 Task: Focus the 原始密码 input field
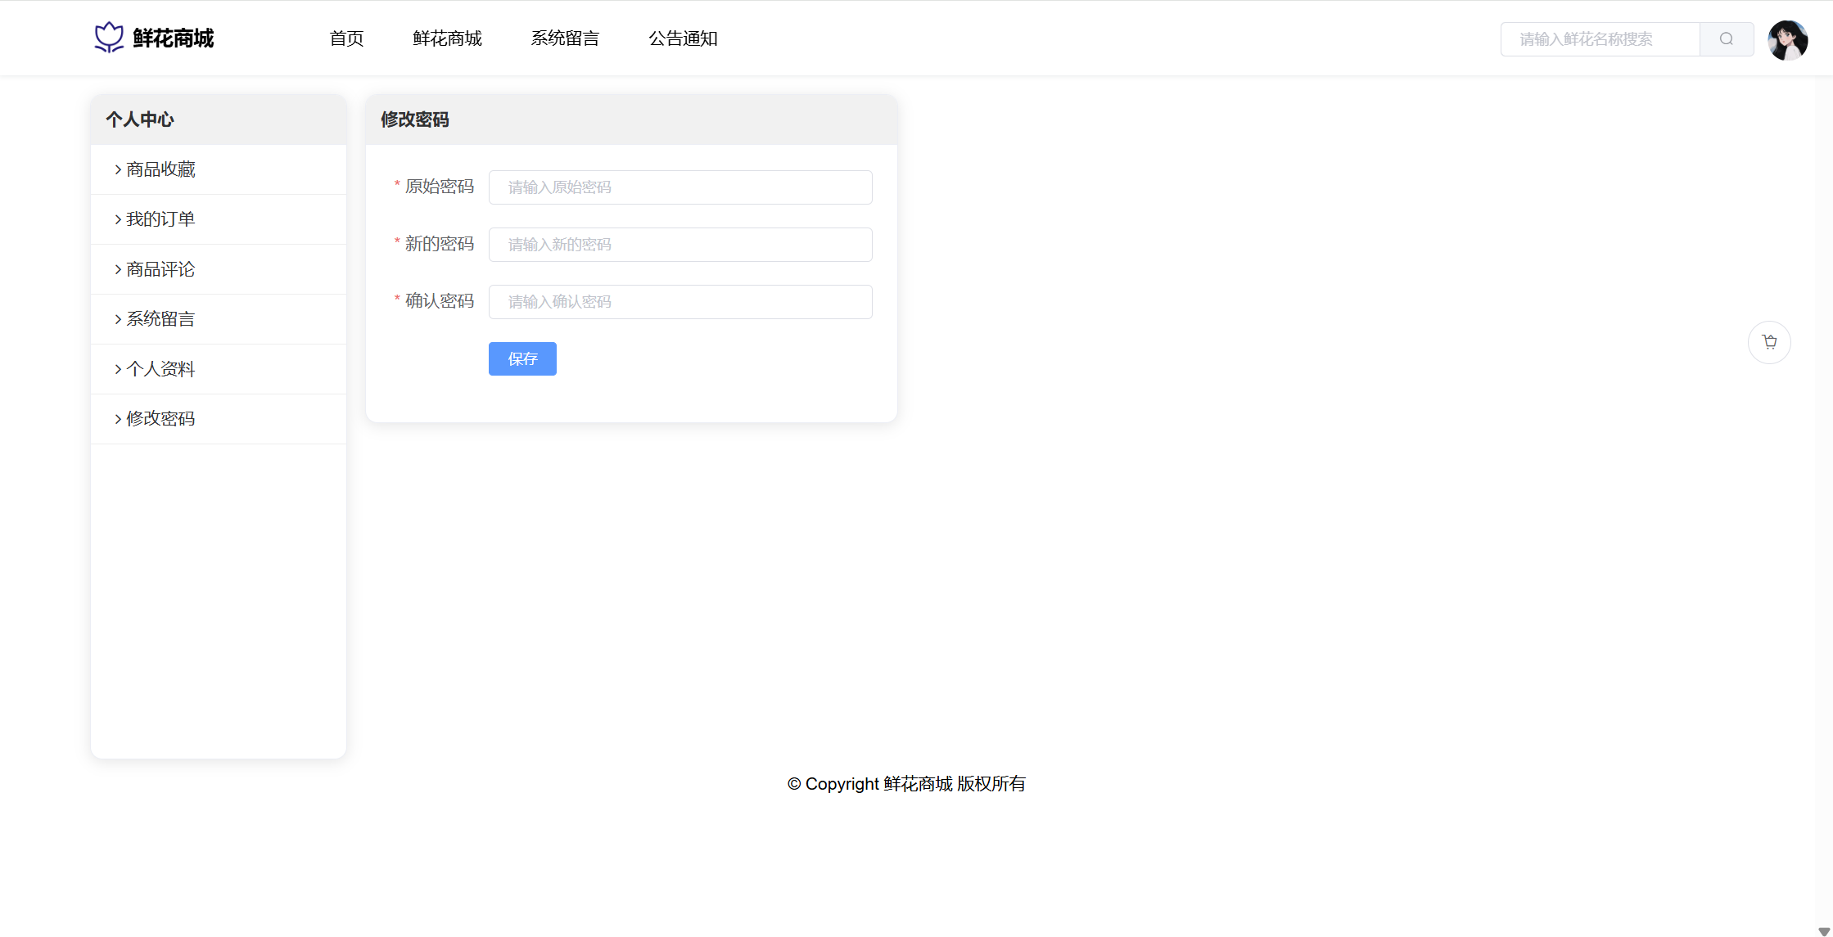coord(680,187)
